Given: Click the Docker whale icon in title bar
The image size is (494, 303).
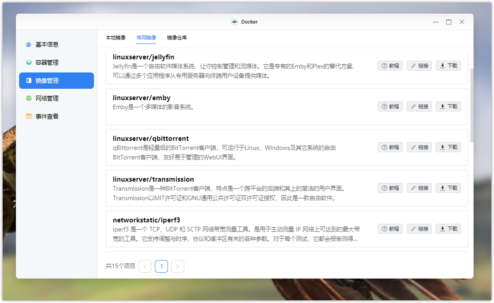Looking at the screenshot, I should [234, 22].
